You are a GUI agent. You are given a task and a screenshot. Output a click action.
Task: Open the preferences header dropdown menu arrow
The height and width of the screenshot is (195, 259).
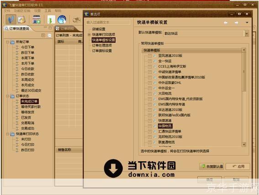pyautogui.click(x=247, y=23)
